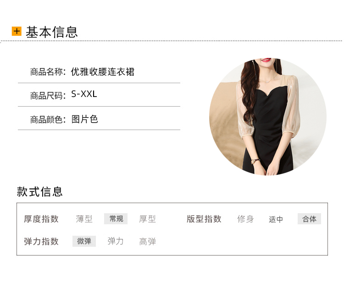344x284 pixels.
Task: Choose the 弹力 elasticity option
Action: click(x=116, y=241)
